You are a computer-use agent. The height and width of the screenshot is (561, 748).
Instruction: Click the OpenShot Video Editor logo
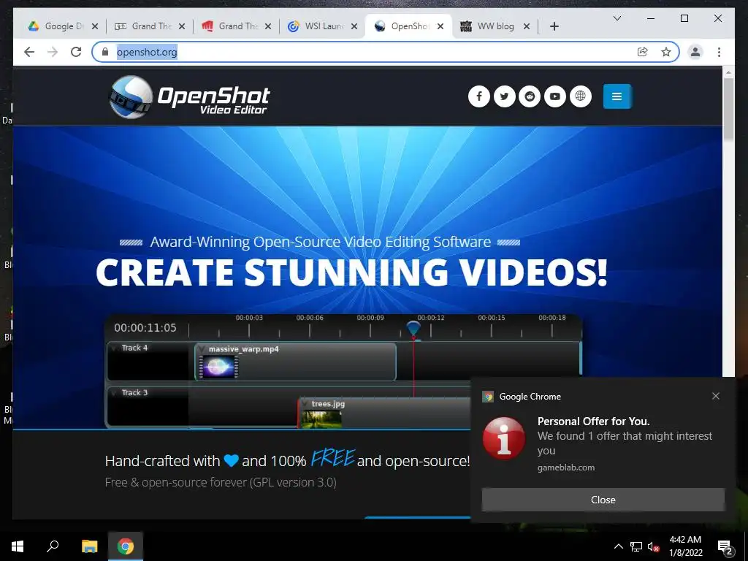coord(189,97)
